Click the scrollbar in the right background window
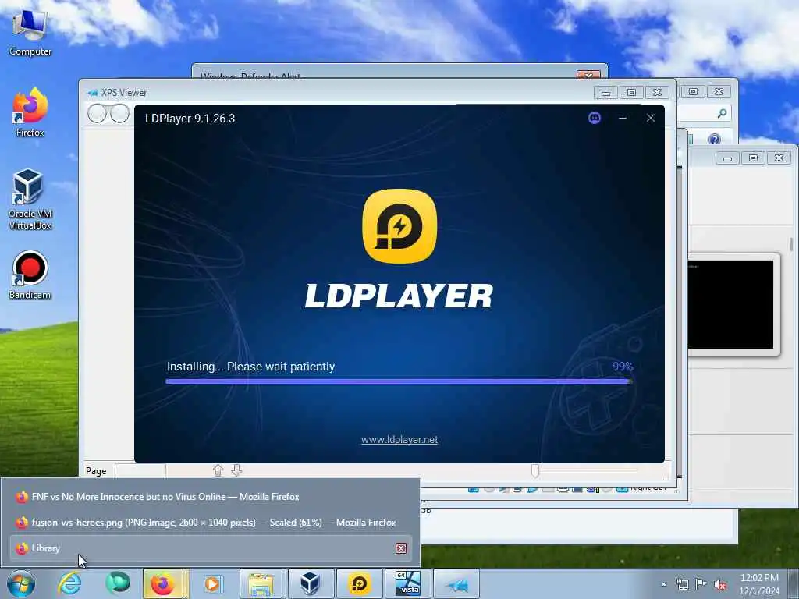Image resolution: width=799 pixels, height=599 pixels. pos(791,245)
